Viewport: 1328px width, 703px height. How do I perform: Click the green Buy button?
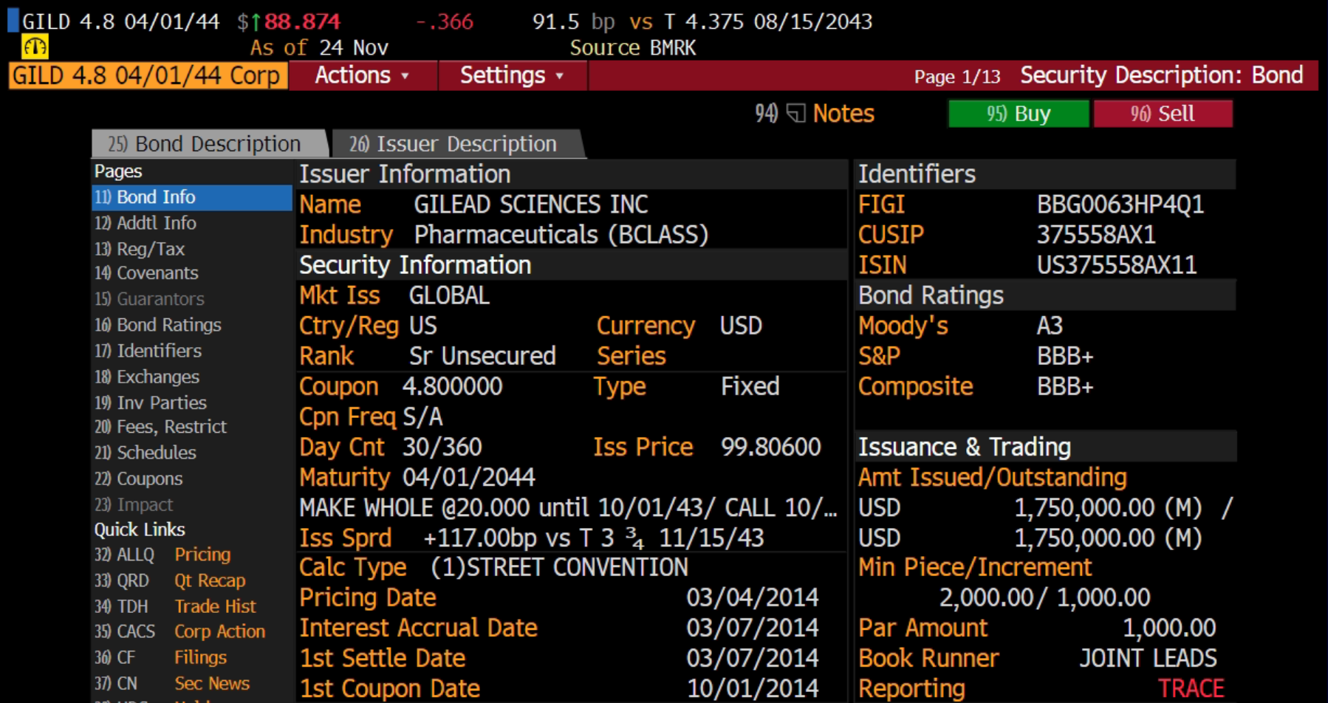(1019, 114)
